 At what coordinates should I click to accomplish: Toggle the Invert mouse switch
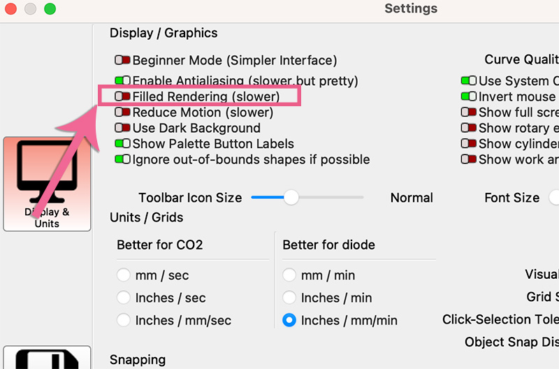[469, 96]
